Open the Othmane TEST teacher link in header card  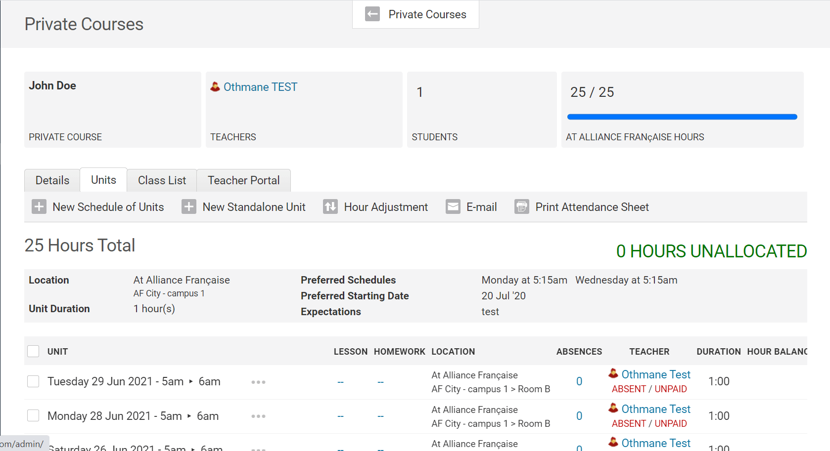pyautogui.click(x=260, y=87)
